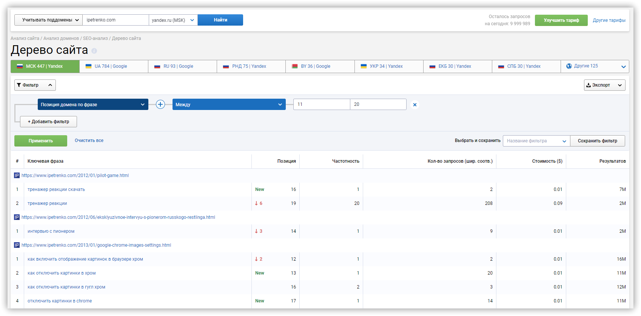Sort by the Результатов column header

613,161
